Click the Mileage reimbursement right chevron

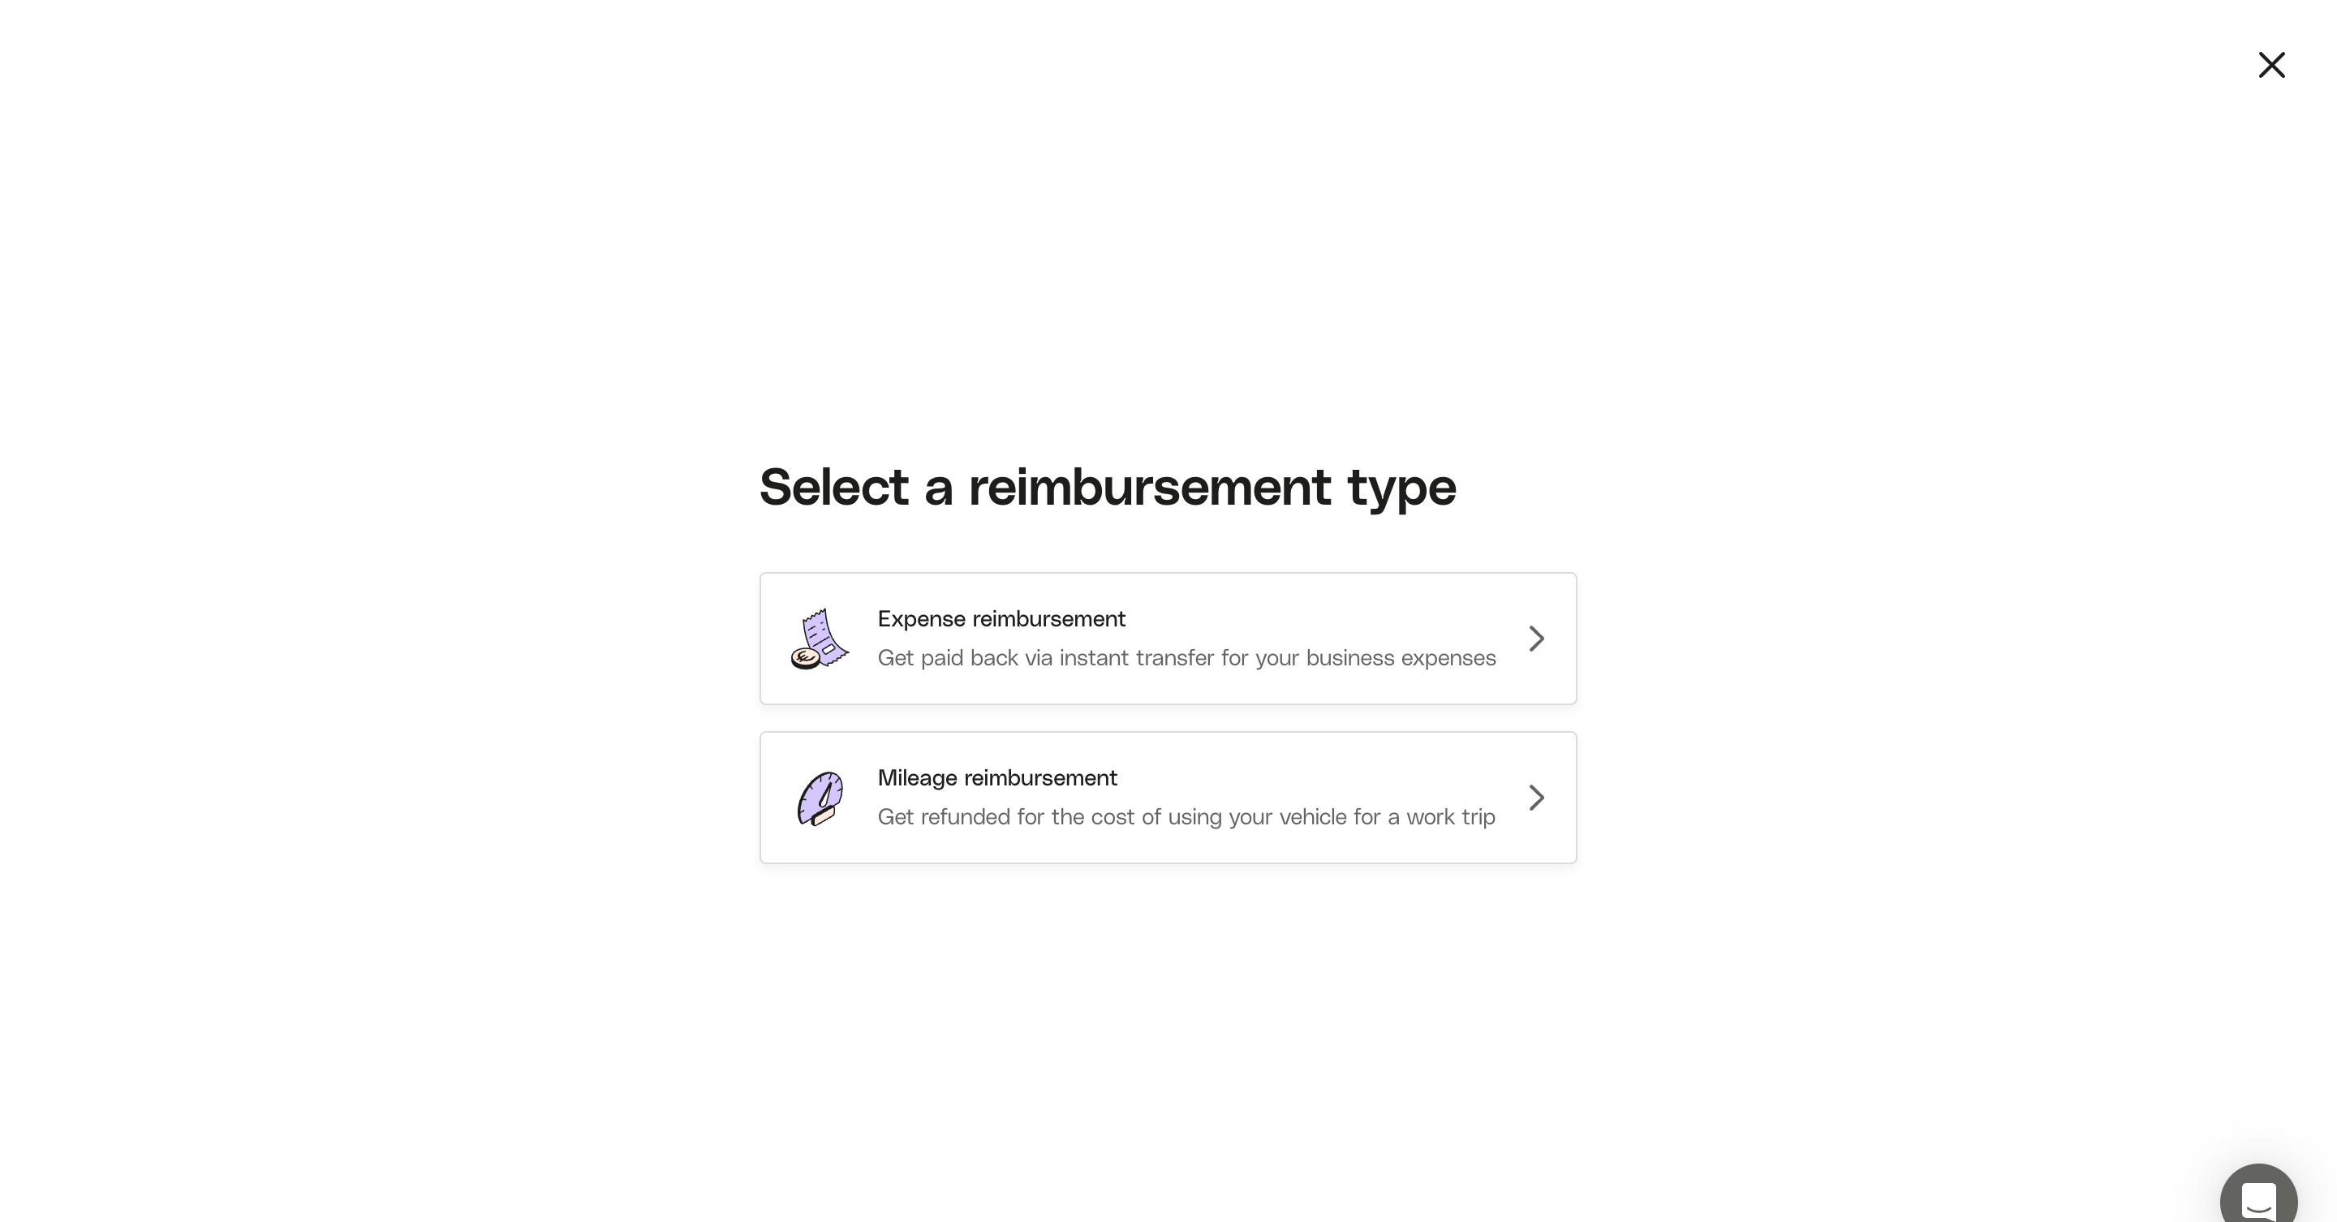point(1536,798)
